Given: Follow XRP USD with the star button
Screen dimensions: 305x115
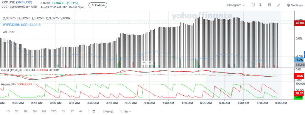Looking at the screenshot, I should (x=98, y=5).
